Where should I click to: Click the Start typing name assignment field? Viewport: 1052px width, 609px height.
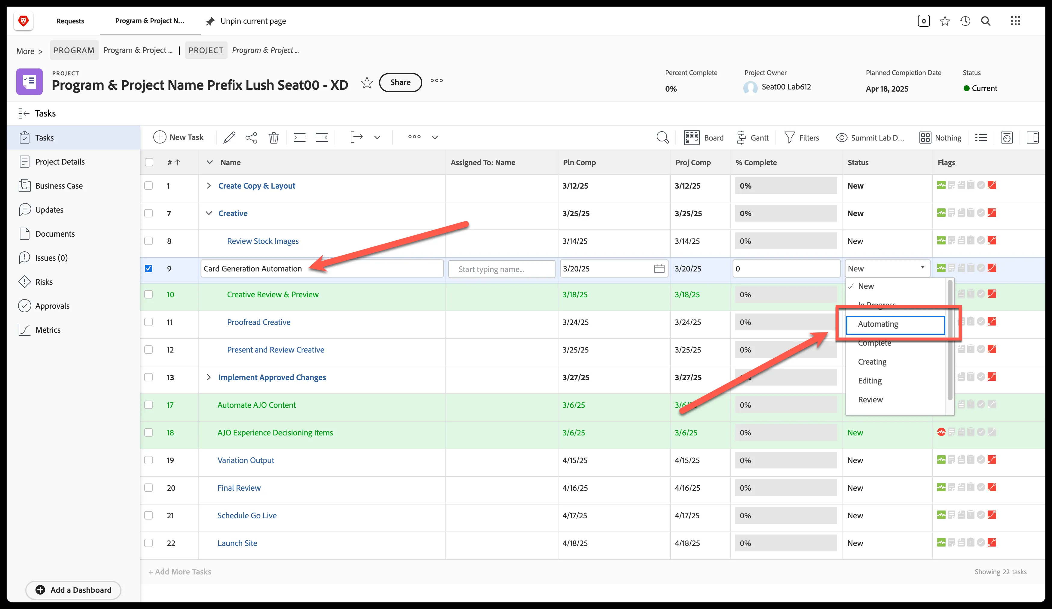tap(502, 269)
